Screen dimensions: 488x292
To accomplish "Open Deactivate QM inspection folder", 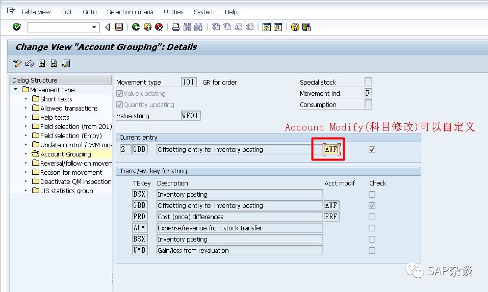I will point(71,181).
